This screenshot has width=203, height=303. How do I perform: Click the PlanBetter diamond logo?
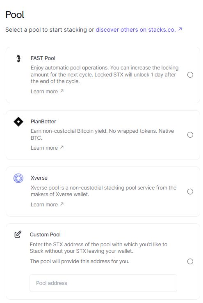pos(18,122)
